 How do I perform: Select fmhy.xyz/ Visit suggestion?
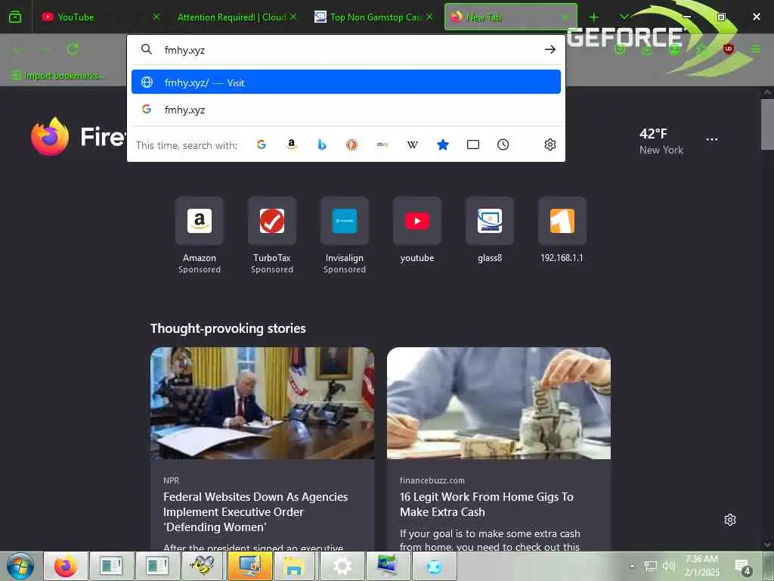345,82
